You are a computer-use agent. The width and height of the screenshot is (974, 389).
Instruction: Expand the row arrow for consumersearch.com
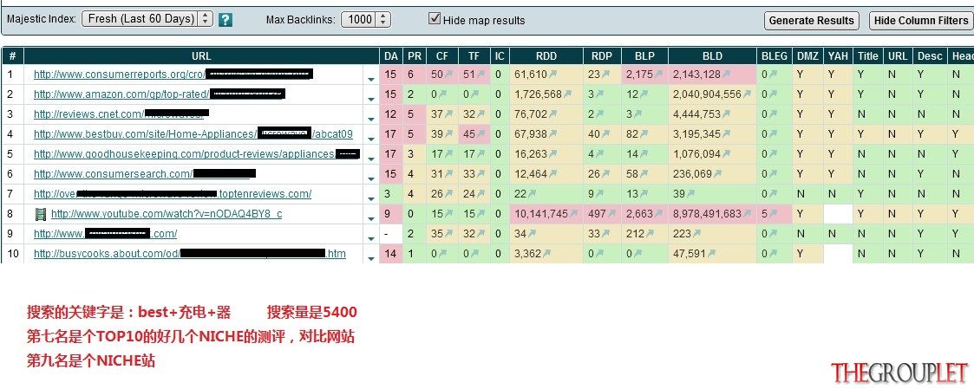[371, 178]
